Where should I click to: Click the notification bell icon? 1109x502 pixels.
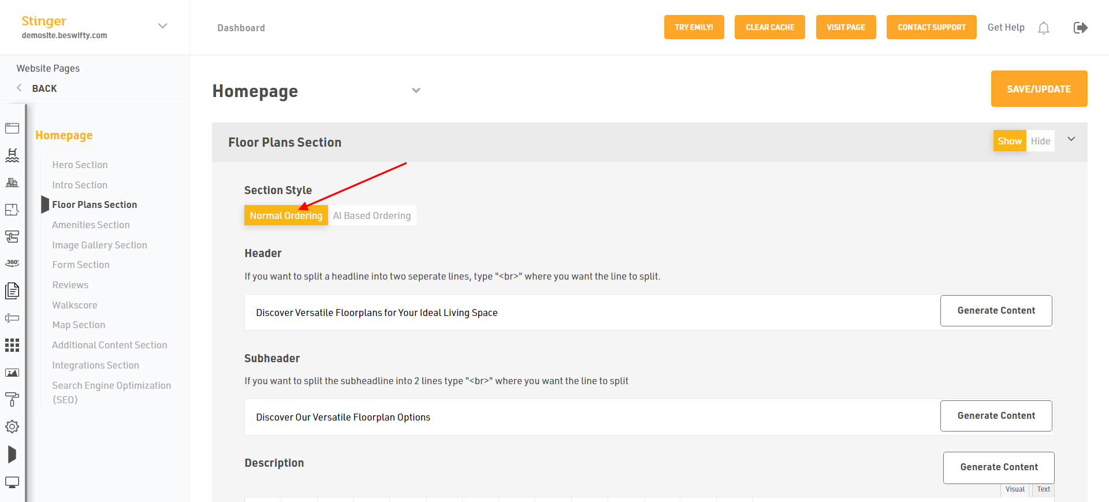pos(1043,28)
